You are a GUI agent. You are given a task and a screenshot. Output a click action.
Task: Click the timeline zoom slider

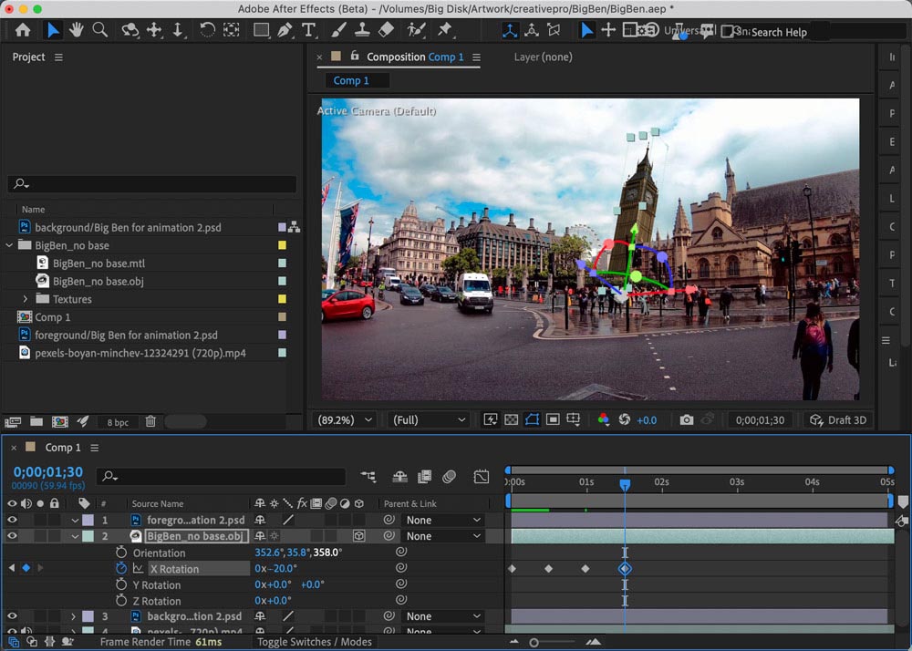coord(534,642)
